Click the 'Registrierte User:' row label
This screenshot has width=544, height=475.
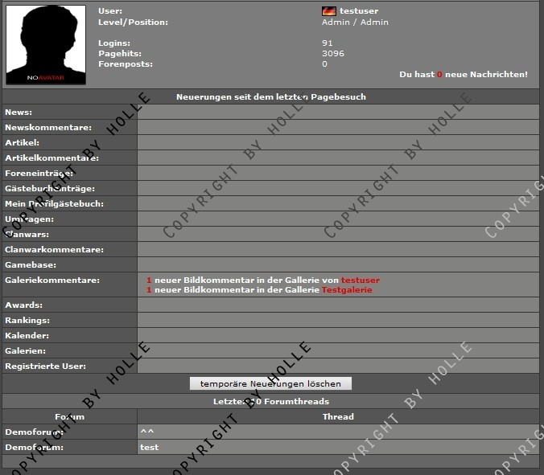(x=45, y=366)
